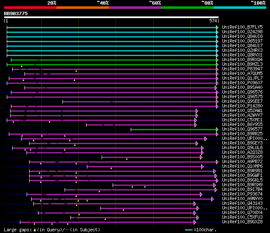The height and width of the screenshot is (233, 270).
Task: Select the query name BB903775
Action: tap(16, 13)
